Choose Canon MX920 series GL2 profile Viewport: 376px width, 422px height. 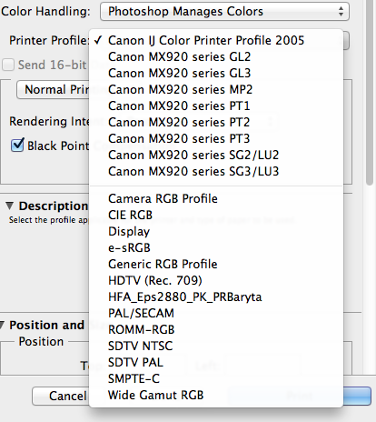click(216, 56)
